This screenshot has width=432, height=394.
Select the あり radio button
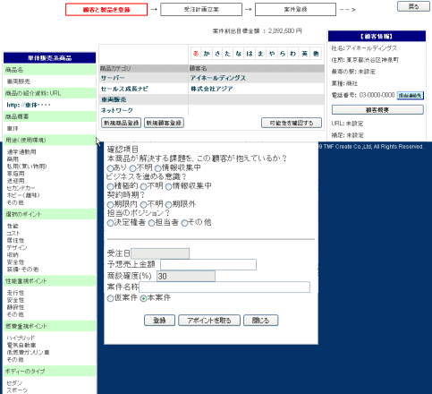pyautogui.click(x=110, y=168)
